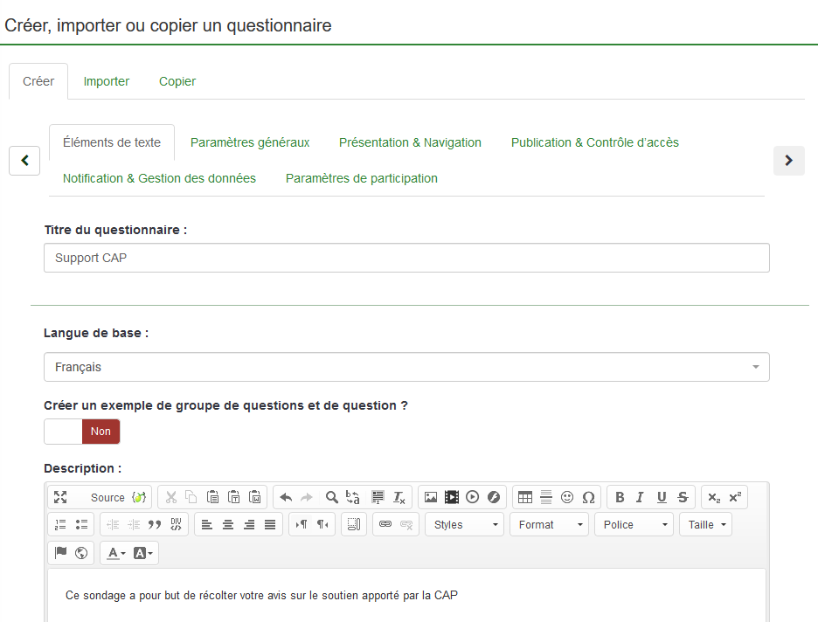Open the Paramètres généraux tab
The height and width of the screenshot is (622, 818).
point(250,142)
